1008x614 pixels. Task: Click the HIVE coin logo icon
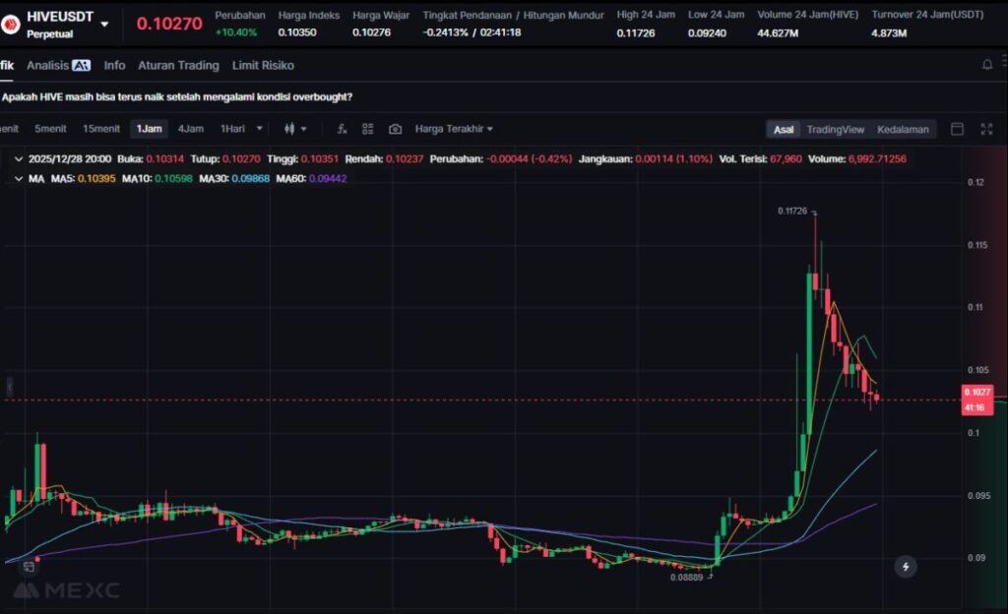pyautogui.click(x=12, y=24)
